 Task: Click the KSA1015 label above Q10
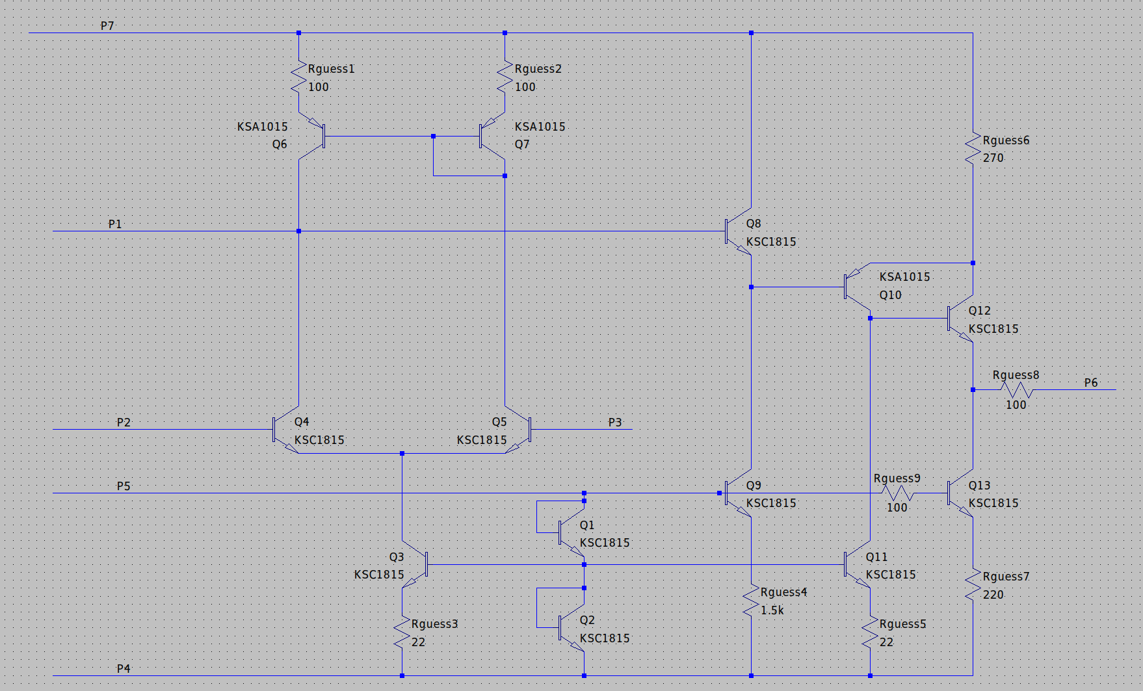click(x=904, y=277)
